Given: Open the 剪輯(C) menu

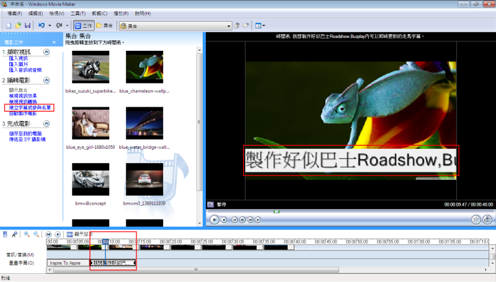Looking at the screenshot, I should (99, 13).
